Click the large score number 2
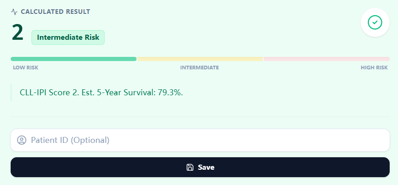This screenshot has height=185, width=398. 18,32
